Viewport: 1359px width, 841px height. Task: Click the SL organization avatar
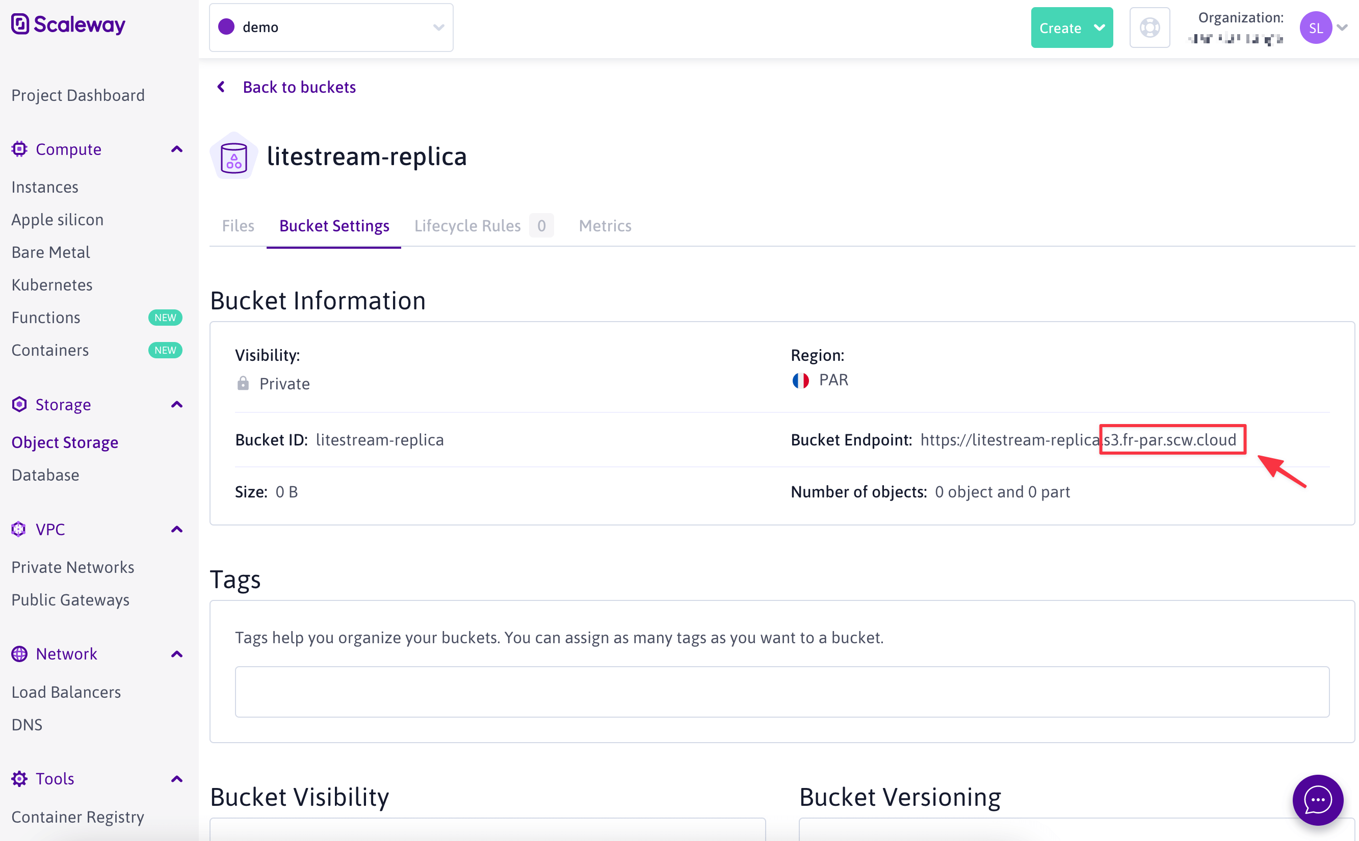[x=1316, y=27]
